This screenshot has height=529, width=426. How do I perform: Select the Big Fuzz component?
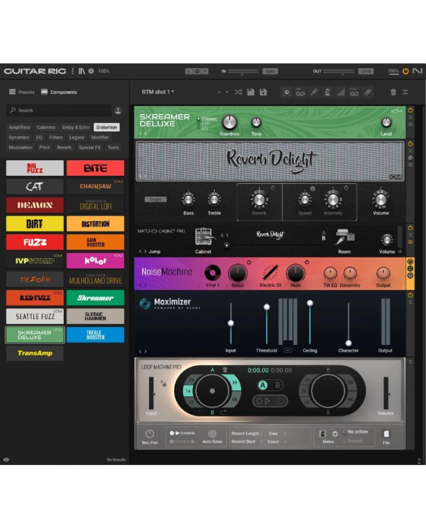[35, 168]
